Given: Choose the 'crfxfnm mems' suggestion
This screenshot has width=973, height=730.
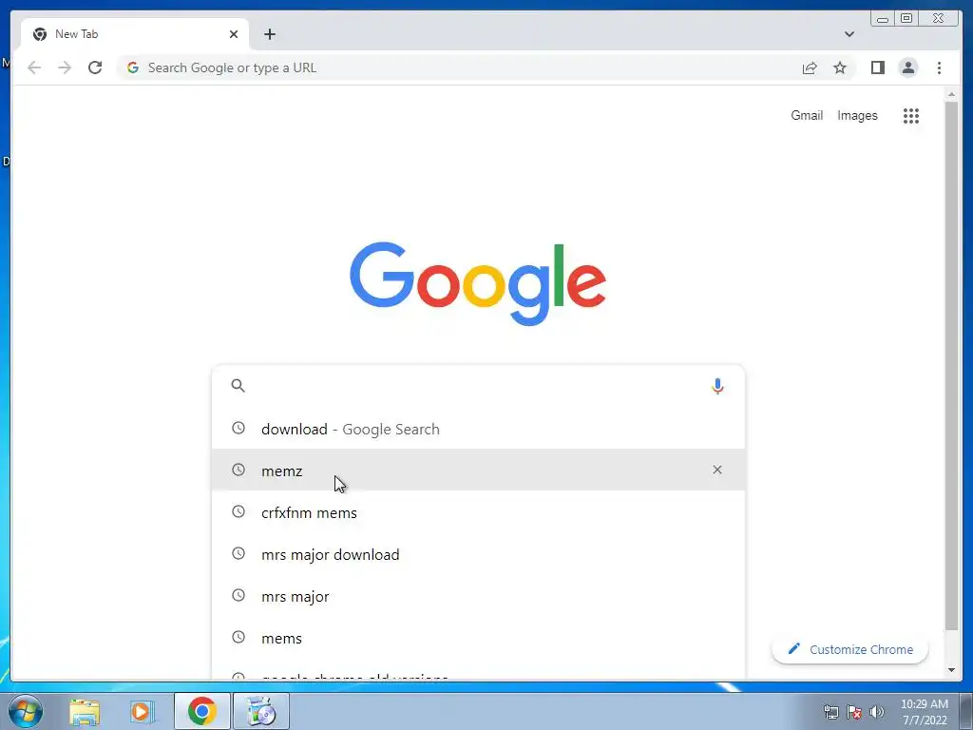Looking at the screenshot, I should 479,512.
